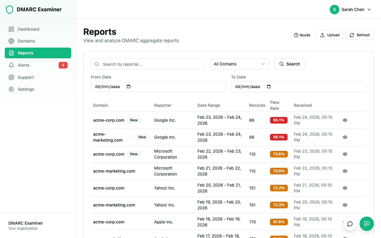Click the alerts count badge showing 3
The height and width of the screenshot is (238, 381).
point(63,65)
